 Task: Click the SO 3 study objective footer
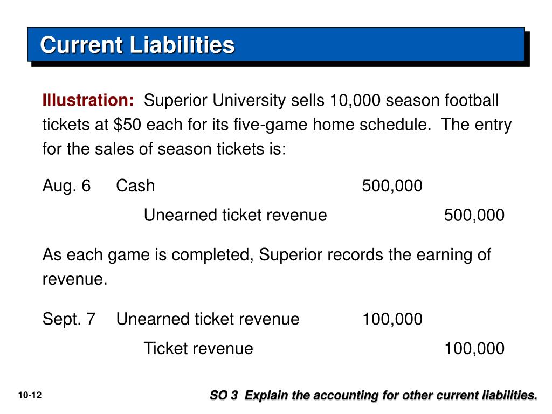374,395
